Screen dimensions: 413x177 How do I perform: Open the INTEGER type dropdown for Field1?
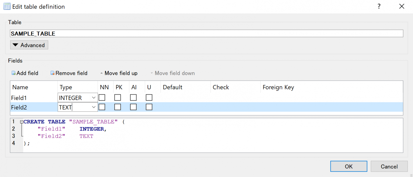(x=94, y=97)
